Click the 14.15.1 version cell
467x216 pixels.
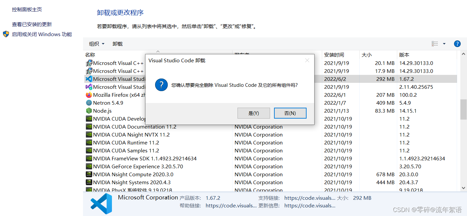tap(408, 111)
